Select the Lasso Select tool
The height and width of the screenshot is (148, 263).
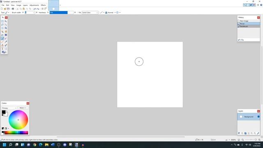[x=2, y=25]
